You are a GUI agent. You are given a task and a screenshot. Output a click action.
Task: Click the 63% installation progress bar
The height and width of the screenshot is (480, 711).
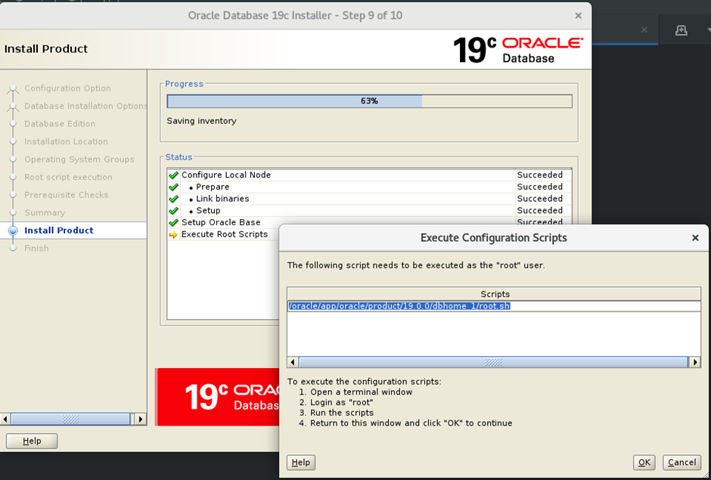[x=370, y=101]
